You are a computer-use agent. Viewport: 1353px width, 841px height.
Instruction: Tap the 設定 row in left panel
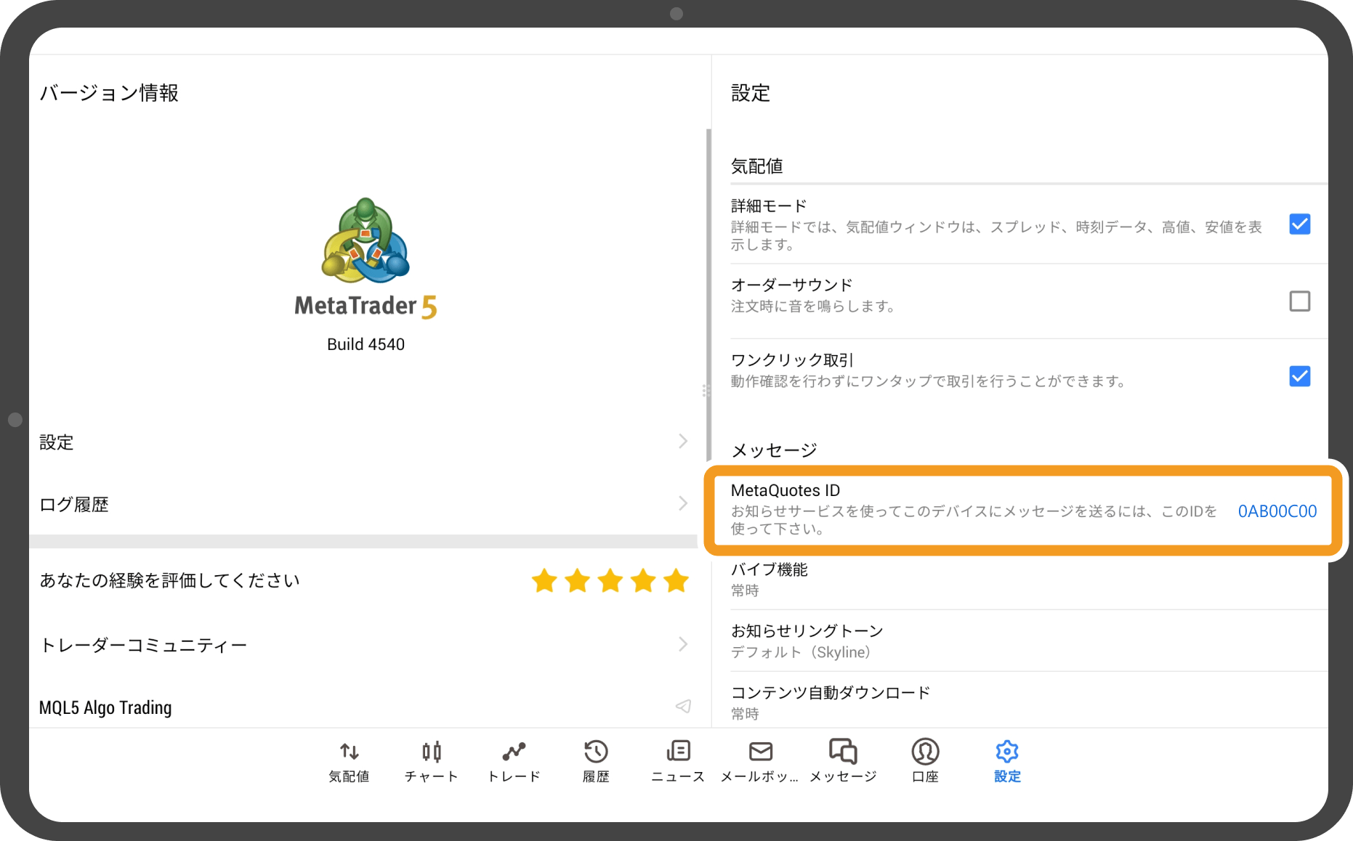(x=363, y=442)
